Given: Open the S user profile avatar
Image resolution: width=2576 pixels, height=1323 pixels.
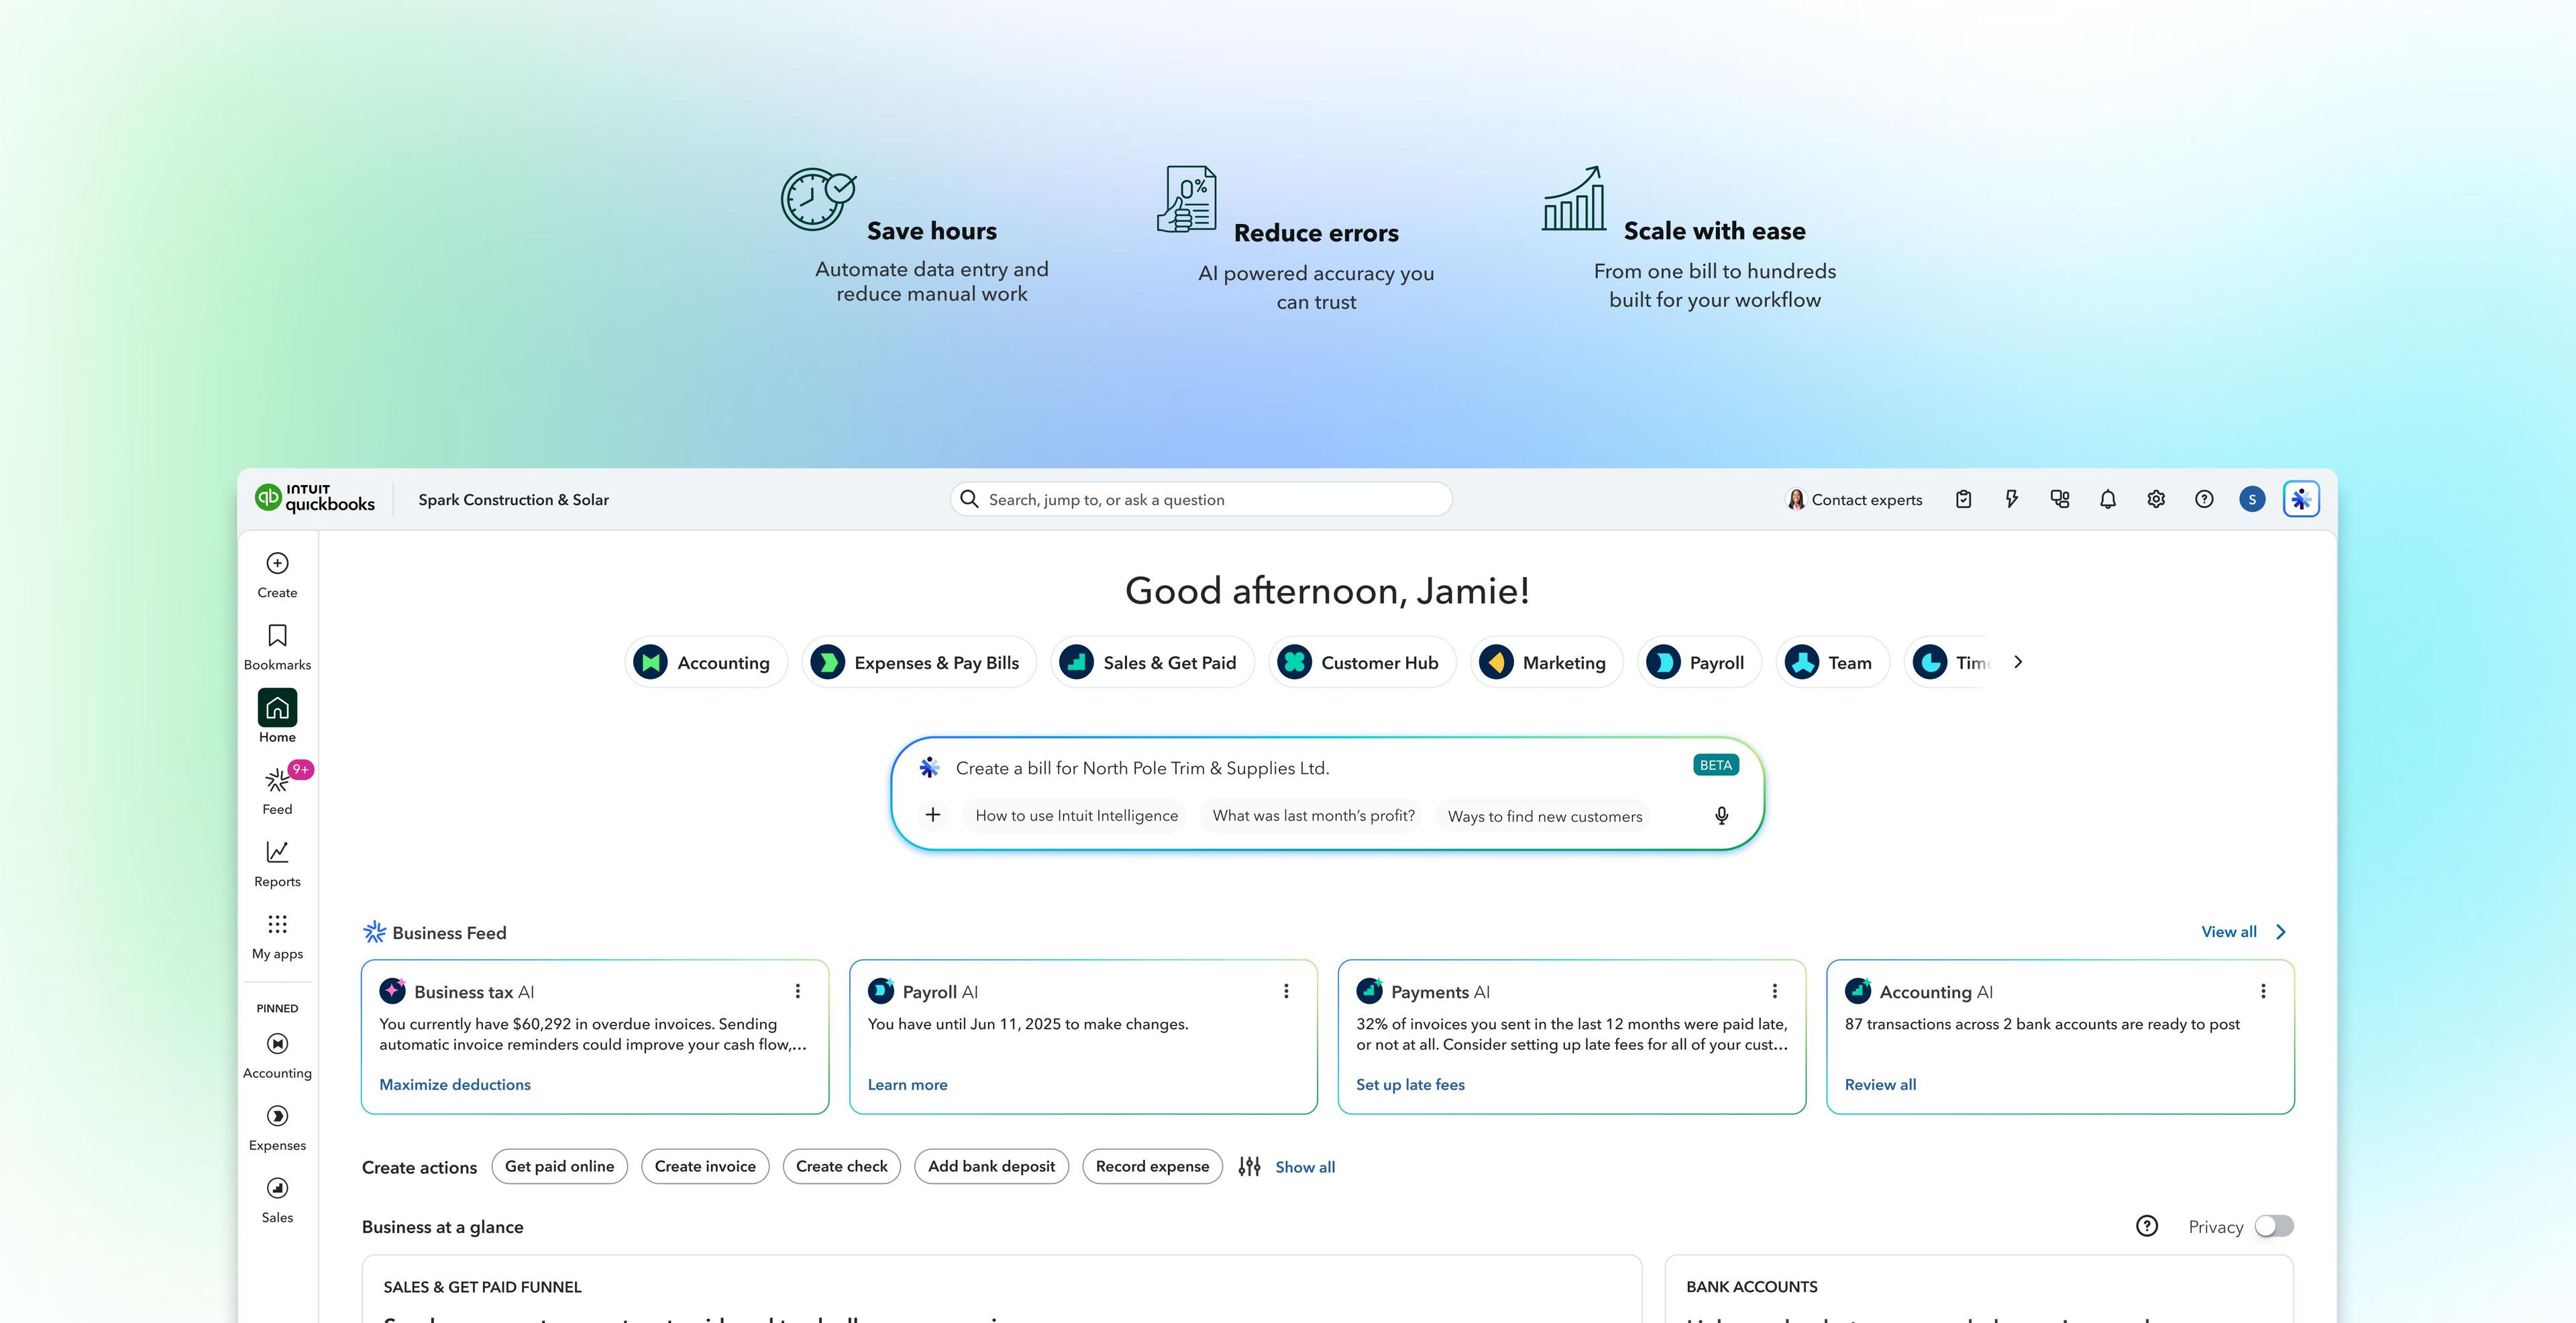Looking at the screenshot, I should [x=2252, y=499].
